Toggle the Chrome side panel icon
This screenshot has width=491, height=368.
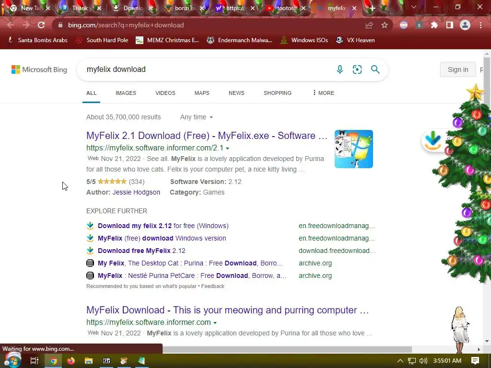[x=450, y=25]
